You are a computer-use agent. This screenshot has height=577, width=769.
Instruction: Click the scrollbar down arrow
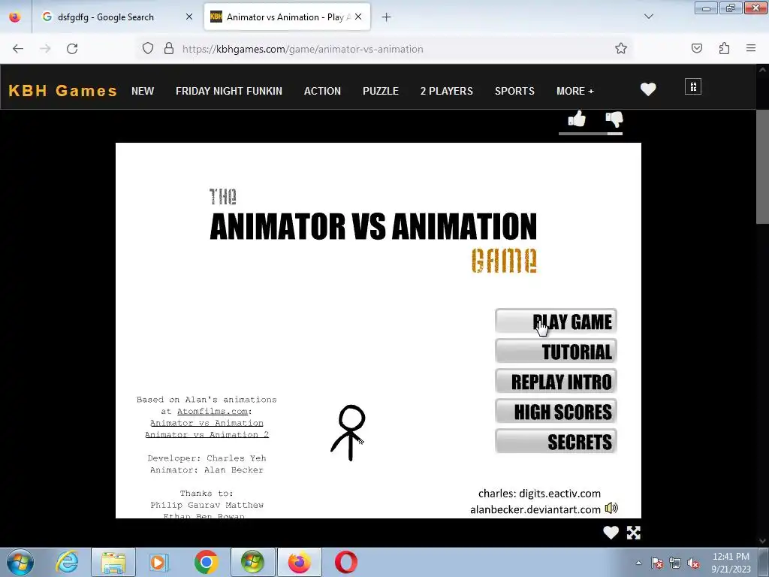[x=762, y=540]
